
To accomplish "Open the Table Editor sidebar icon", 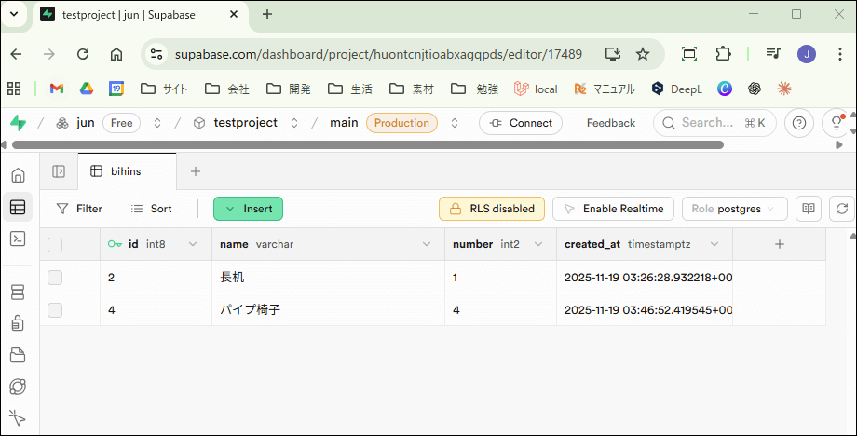I will click(18, 208).
